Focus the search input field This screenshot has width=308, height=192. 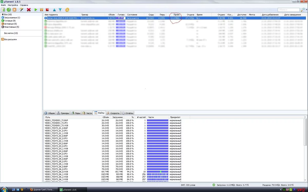tap(289, 10)
